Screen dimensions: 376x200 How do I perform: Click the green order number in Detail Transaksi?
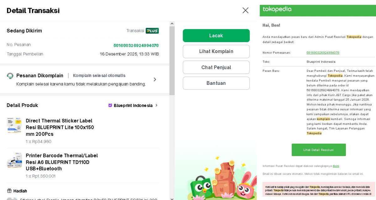point(136,45)
